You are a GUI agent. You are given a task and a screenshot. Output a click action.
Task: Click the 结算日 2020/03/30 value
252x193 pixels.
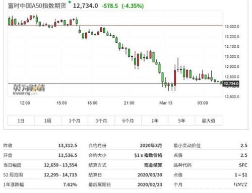[x=150, y=175]
